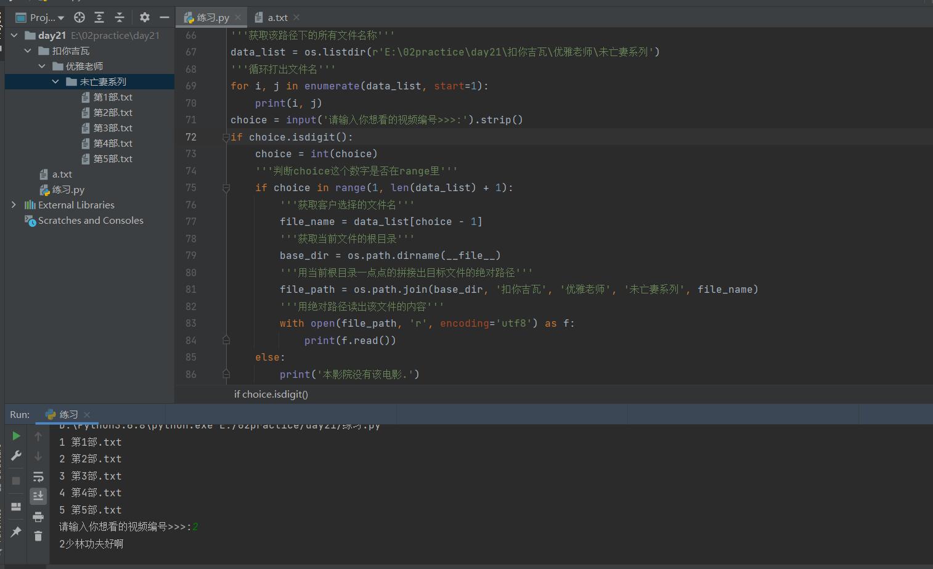Collapse the day21 project root
The width and height of the screenshot is (933, 569).
(x=14, y=35)
